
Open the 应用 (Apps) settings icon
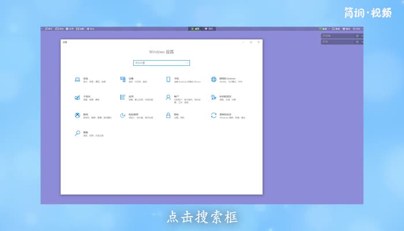tap(123, 98)
